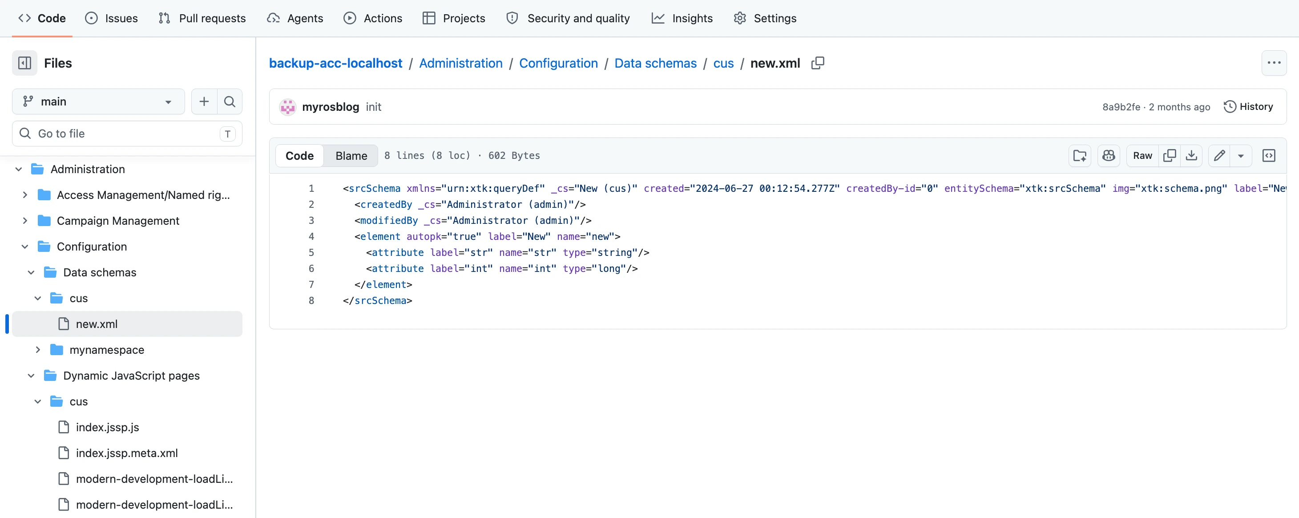Image resolution: width=1299 pixels, height=518 pixels.
Task: Click the open in workspace folder icon
Action: [x=1080, y=156]
